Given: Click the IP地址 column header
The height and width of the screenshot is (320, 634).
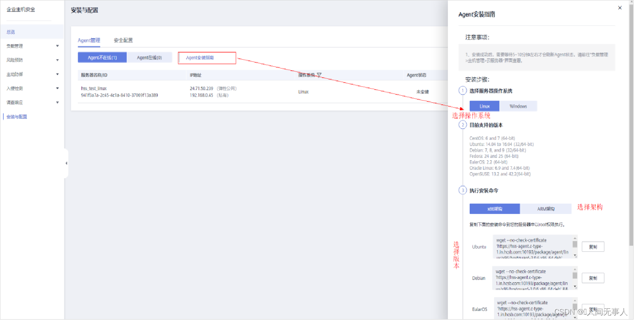Looking at the screenshot, I should click(x=196, y=75).
